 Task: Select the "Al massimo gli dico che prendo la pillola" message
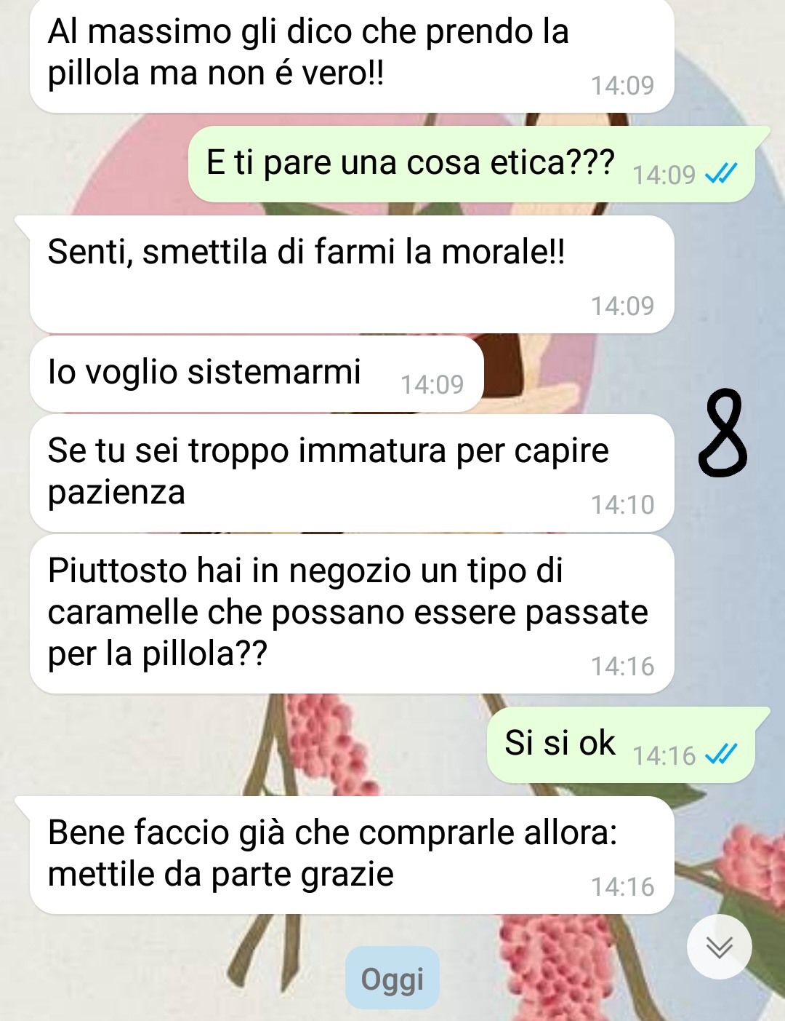[352, 55]
